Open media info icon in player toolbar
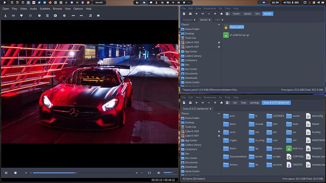 point(39,16)
